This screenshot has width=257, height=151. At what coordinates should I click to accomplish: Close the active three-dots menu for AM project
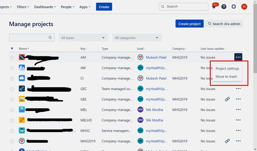[238, 57]
